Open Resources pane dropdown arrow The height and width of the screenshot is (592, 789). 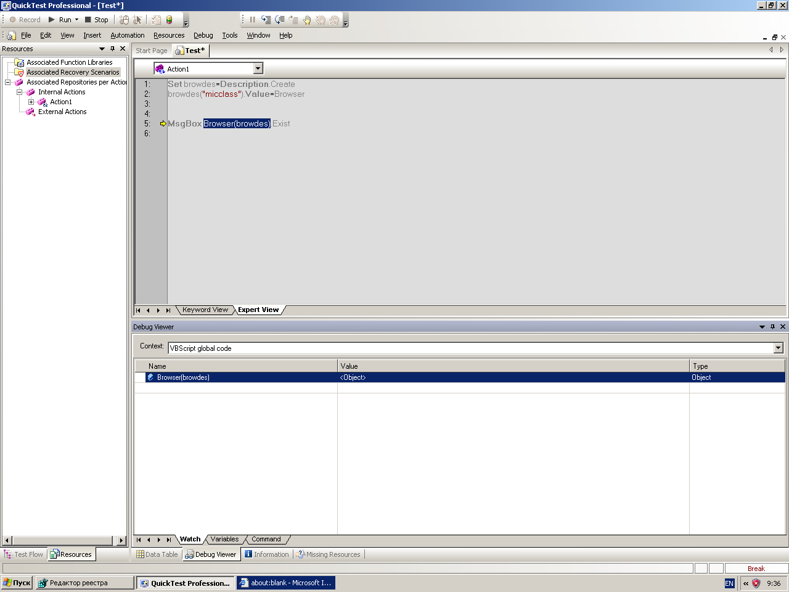pyautogui.click(x=102, y=49)
